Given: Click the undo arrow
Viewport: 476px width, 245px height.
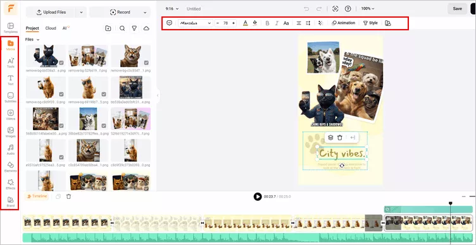Looking at the screenshot, I should [x=306, y=9].
